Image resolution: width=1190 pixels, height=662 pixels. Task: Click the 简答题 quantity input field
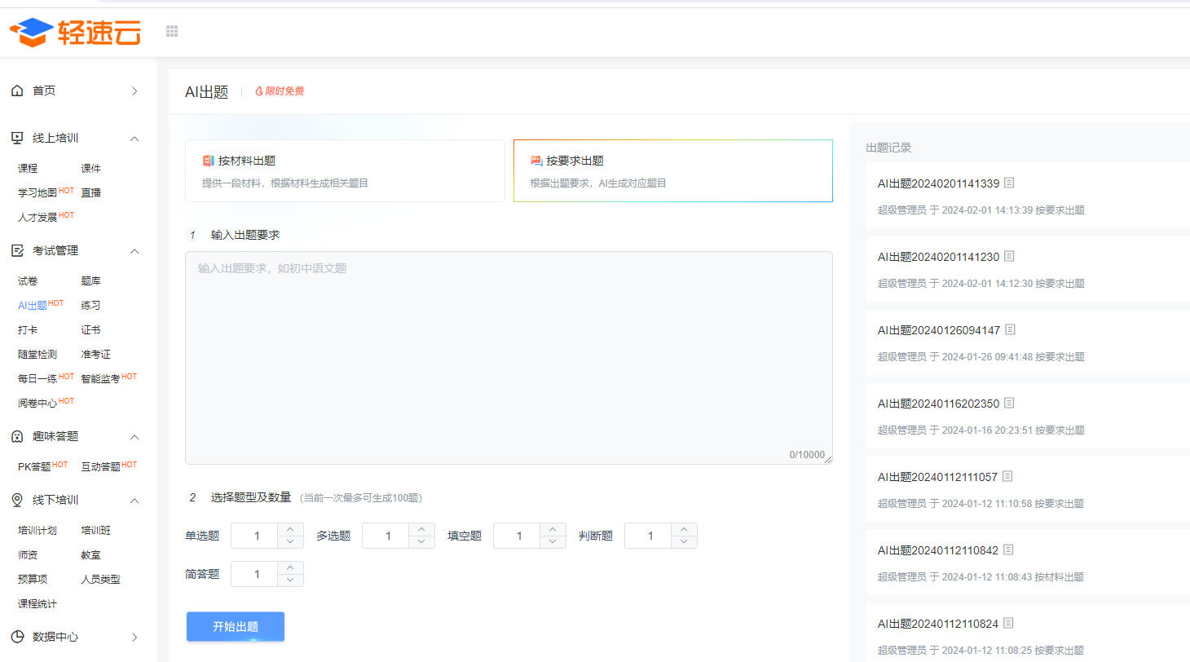tap(255, 574)
